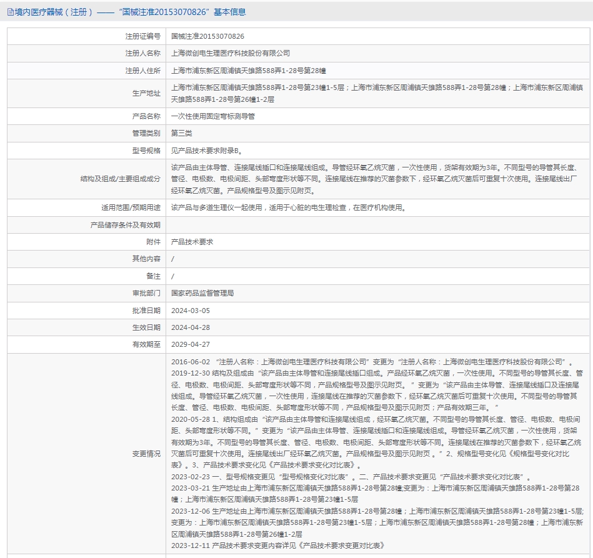The image size is (593, 558).
Task: Click the 生效日期 label
Action: tap(146, 328)
